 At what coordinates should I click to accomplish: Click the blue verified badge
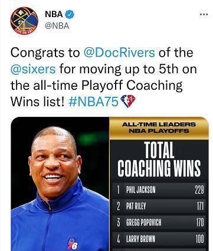coord(70,14)
